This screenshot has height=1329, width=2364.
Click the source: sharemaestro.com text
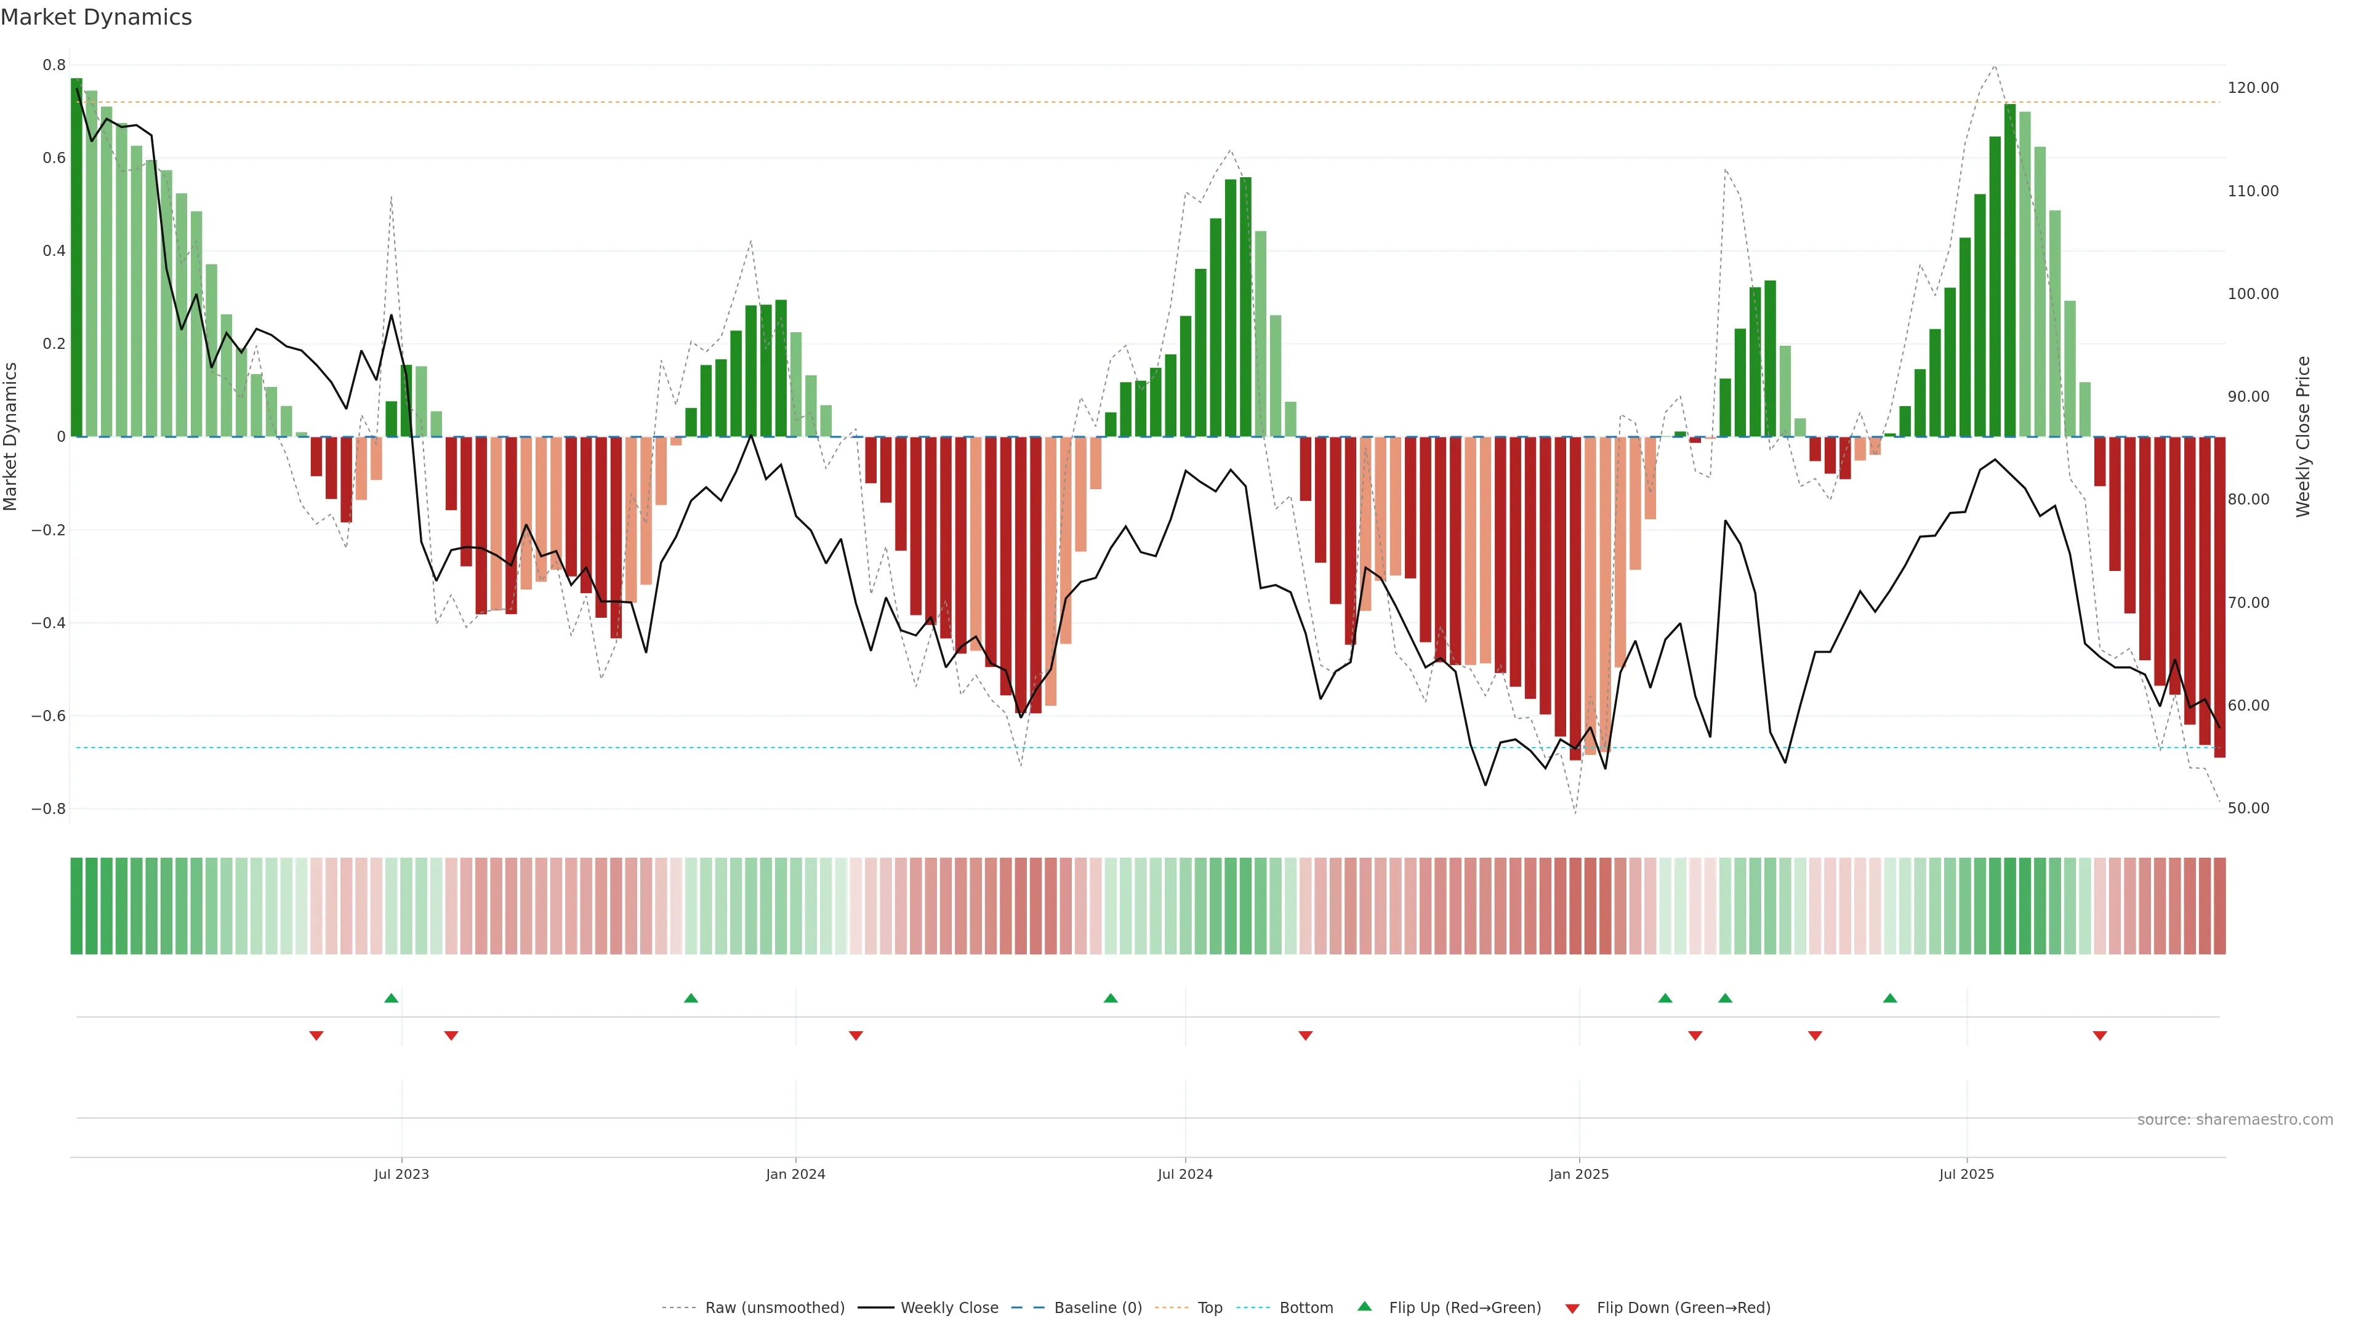click(2235, 1119)
